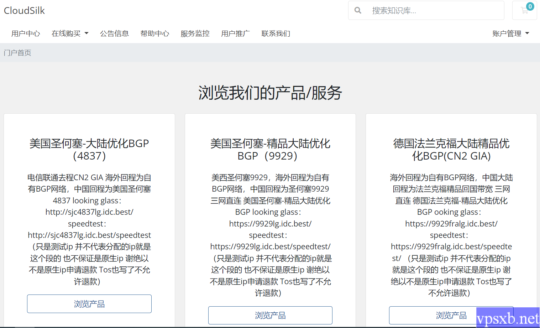This screenshot has width=540, height=328.
Task: Click the 9929lg.idc.best/speedtest/ URL text
Action: tap(270, 246)
